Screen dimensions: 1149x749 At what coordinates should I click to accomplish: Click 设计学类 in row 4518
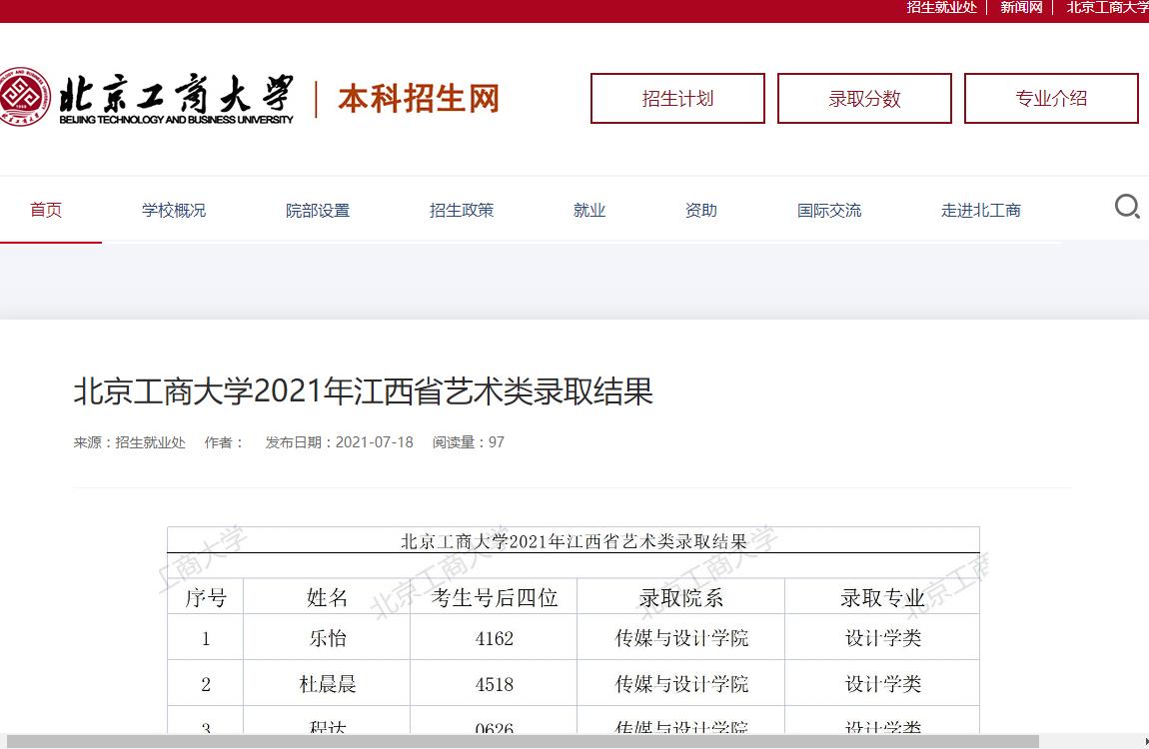(x=883, y=684)
